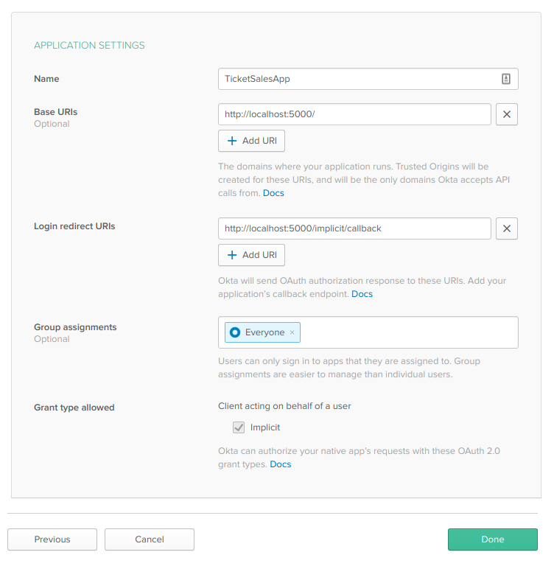
Task: Click the Everyone group circle icon
Action: click(x=235, y=332)
